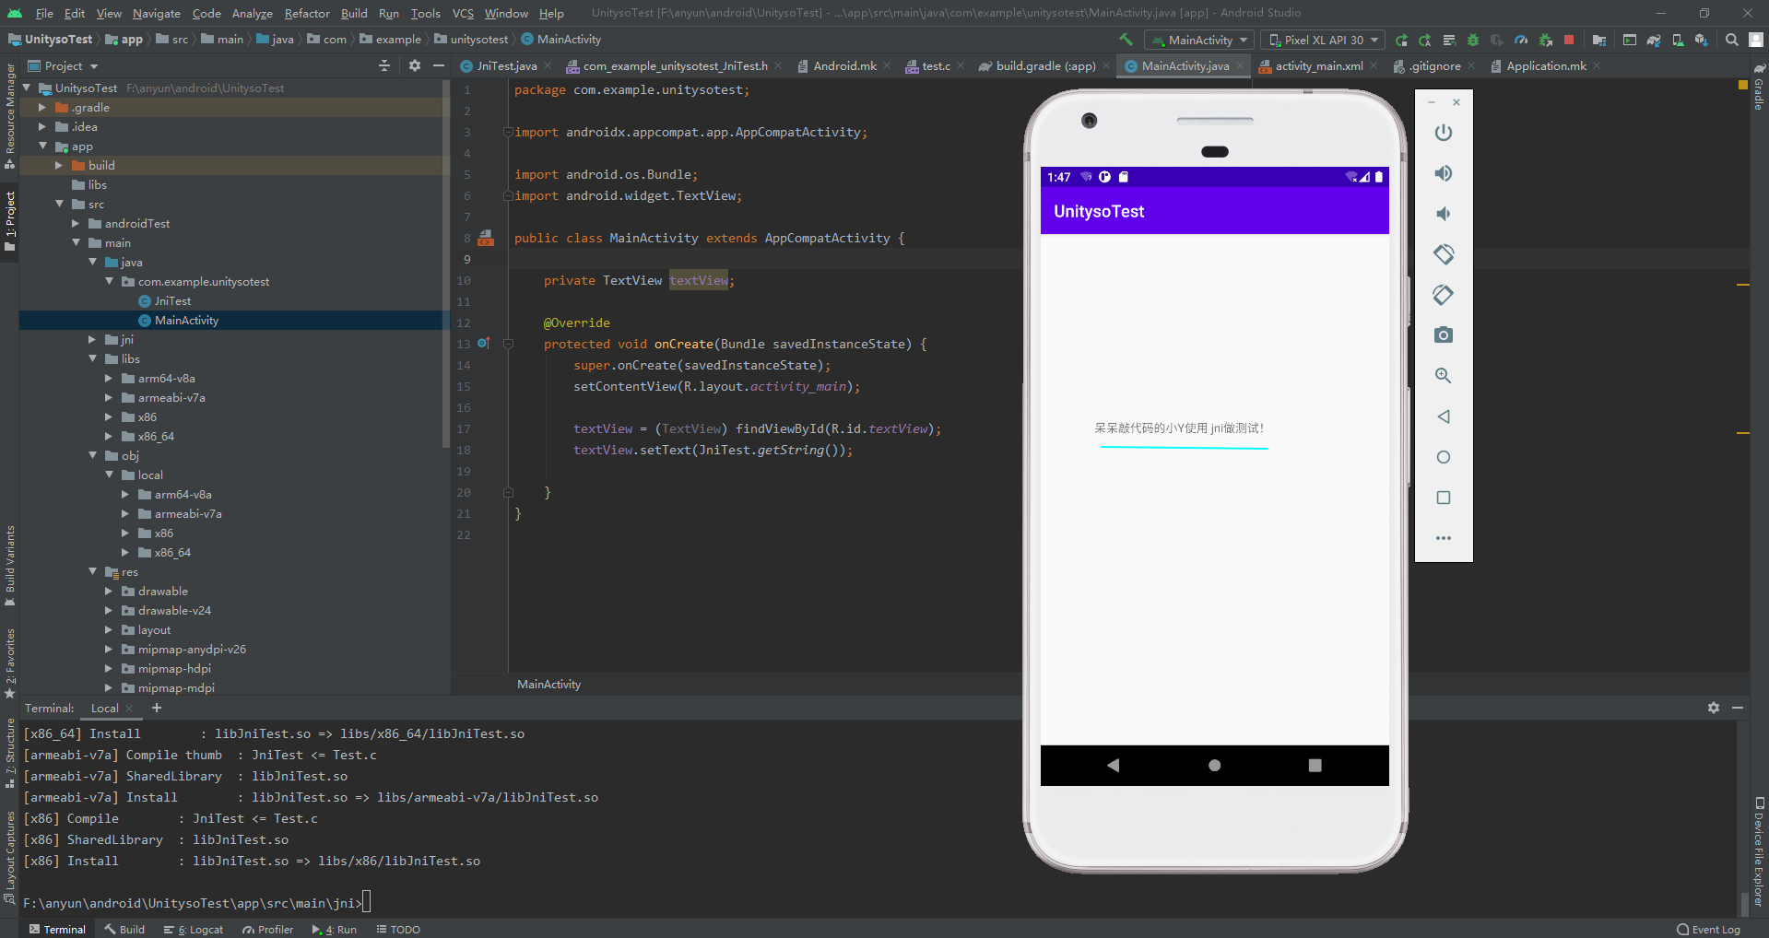
Task: Close the MainActivity.java editor tab
Action: point(1240,65)
